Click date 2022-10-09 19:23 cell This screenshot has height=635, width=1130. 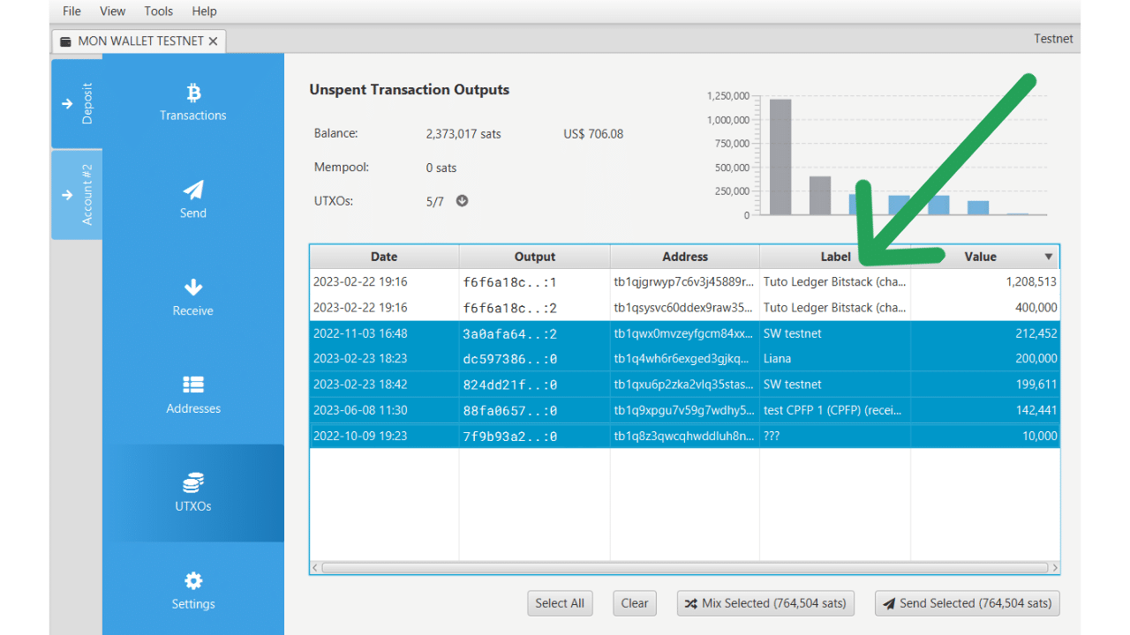384,436
